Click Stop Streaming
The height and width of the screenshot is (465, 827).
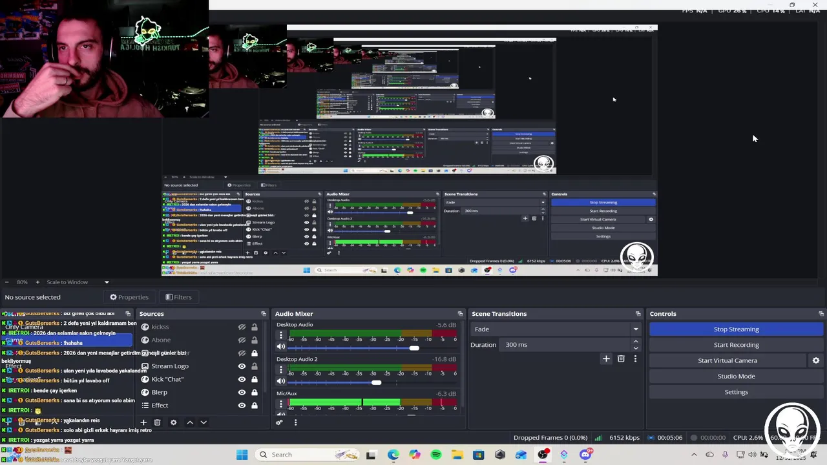pos(736,329)
